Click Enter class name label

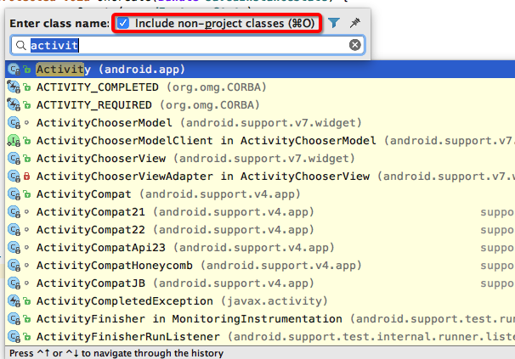click(x=59, y=23)
